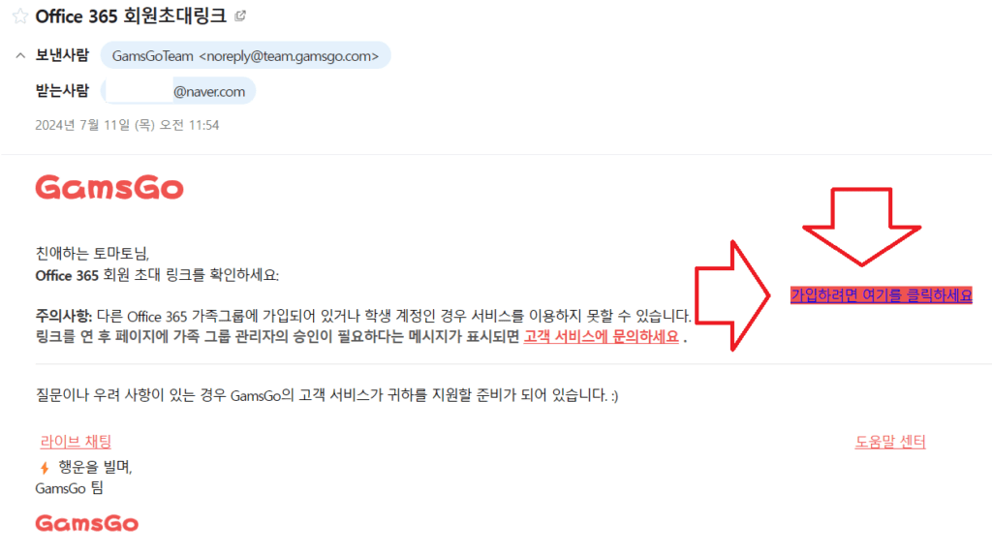
Task: Click the 보낸사람 label
Action: 62,55
